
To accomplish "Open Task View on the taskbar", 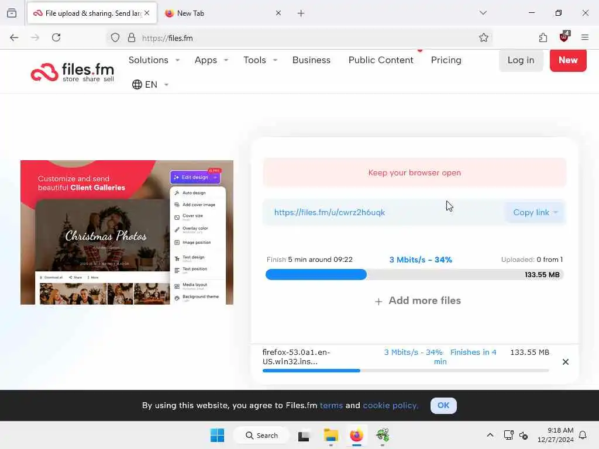I will 304,436.
